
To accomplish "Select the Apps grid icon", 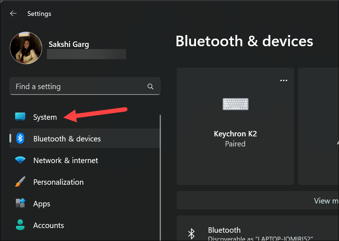I will pos(20,203).
